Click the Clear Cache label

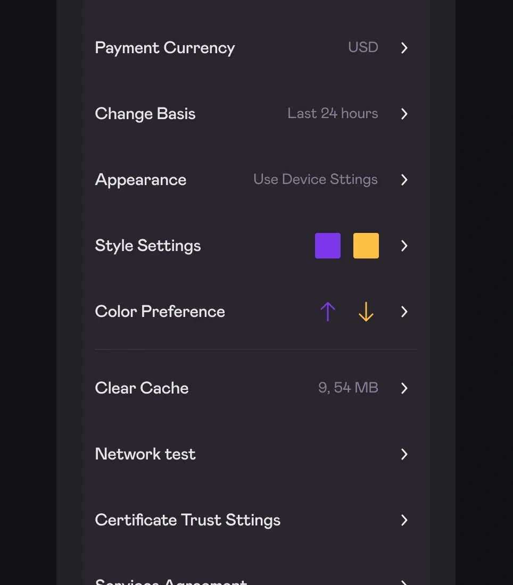pyautogui.click(x=142, y=388)
